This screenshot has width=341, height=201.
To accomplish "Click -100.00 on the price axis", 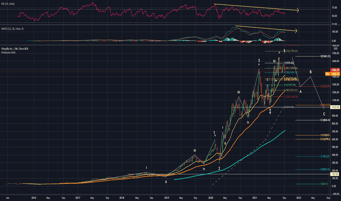I will click(335, 194).
